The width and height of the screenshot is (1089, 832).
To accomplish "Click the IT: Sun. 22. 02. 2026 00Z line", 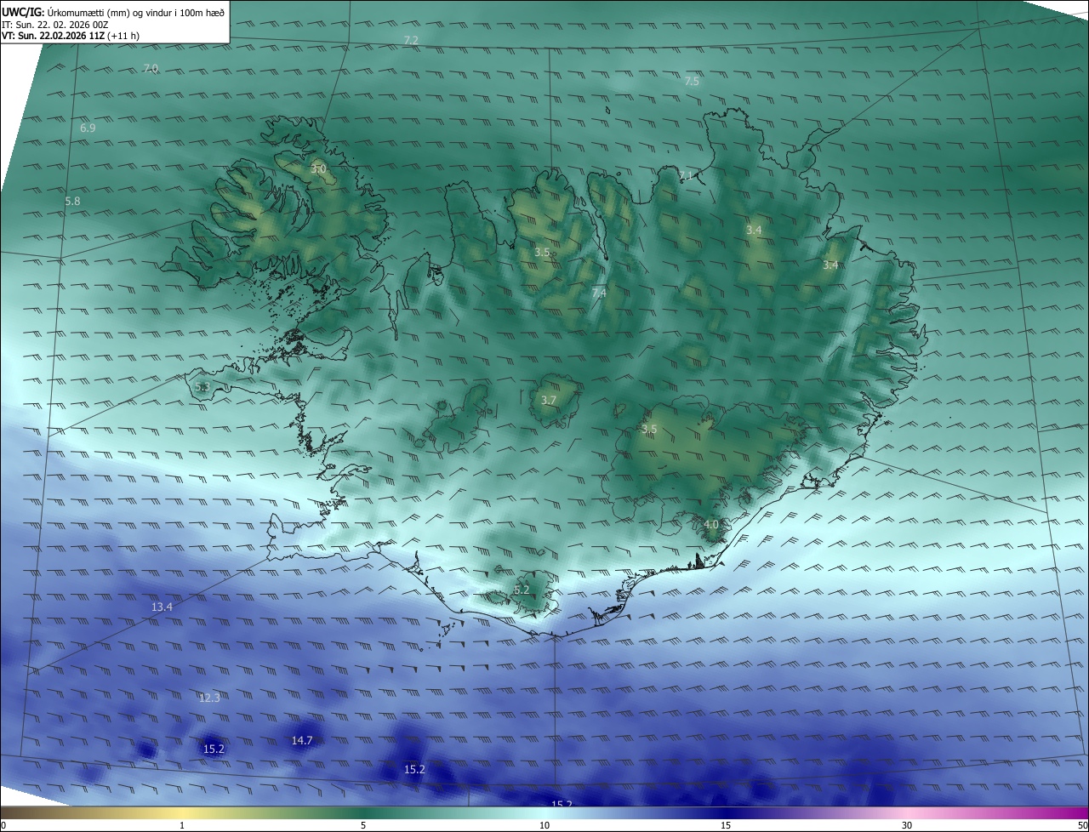I will [55, 25].
